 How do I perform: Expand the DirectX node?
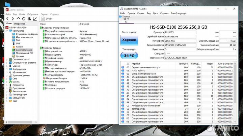[7, 82]
